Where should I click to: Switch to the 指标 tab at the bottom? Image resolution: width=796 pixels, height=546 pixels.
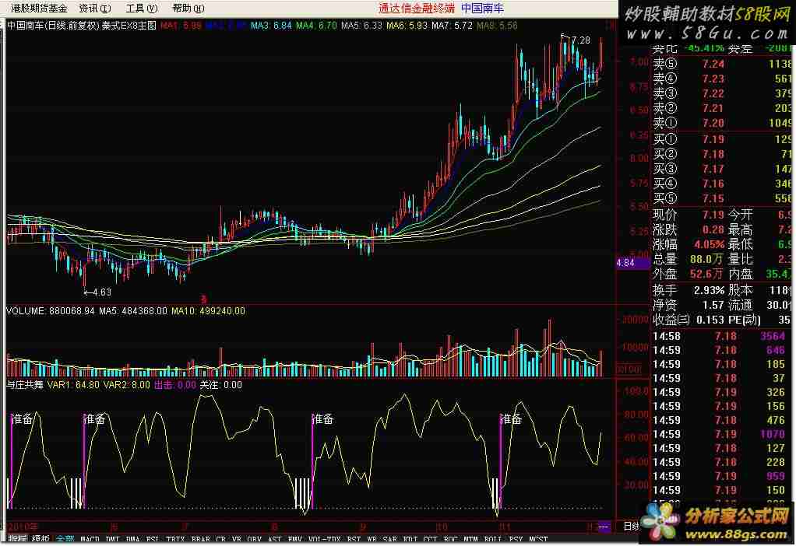pos(18,540)
